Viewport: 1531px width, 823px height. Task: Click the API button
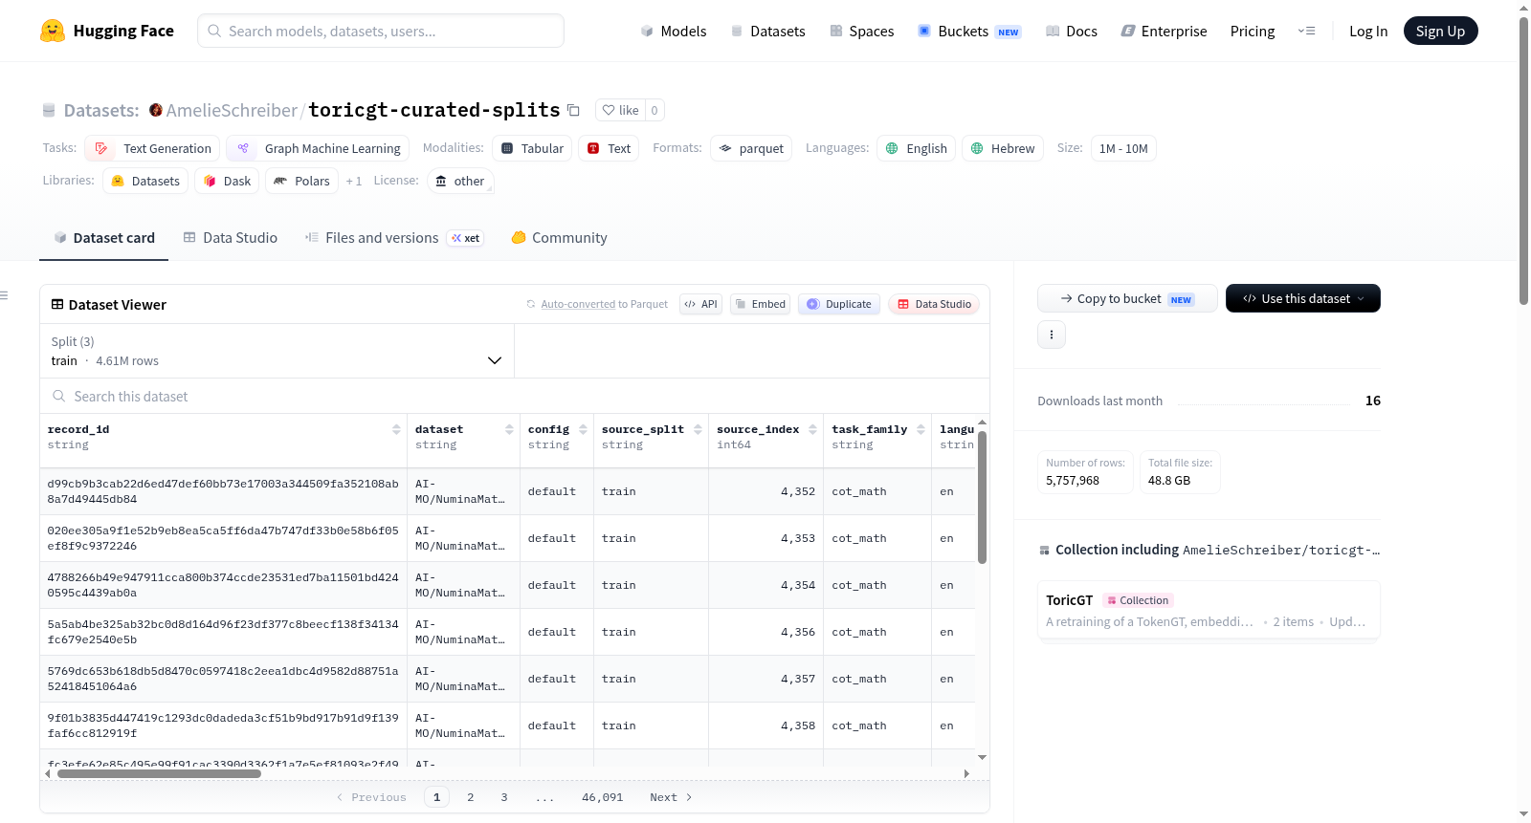700,304
